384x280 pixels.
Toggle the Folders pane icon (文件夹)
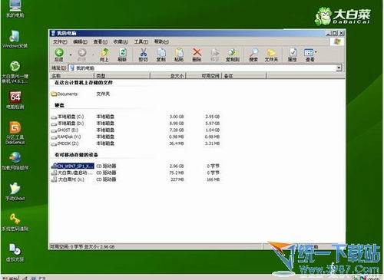[x=271, y=54]
